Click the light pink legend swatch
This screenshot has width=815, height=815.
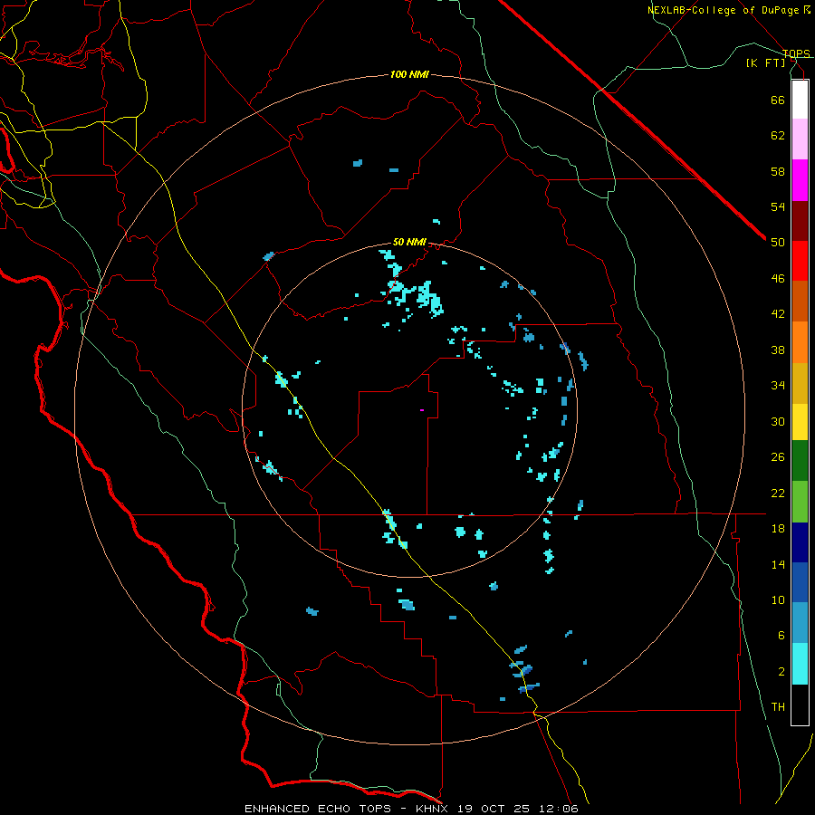[800, 139]
